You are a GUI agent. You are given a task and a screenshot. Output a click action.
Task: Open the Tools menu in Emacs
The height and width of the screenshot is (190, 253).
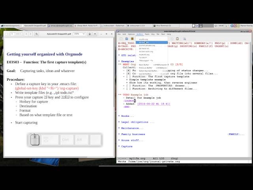pos(147,34)
